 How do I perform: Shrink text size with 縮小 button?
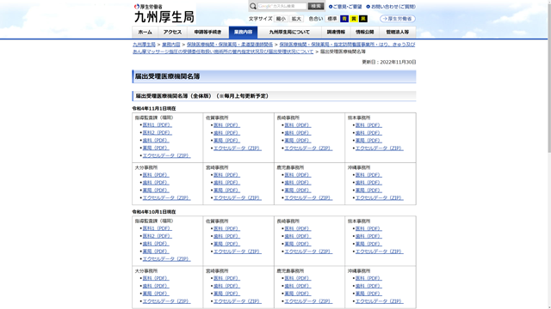pyautogui.click(x=281, y=19)
